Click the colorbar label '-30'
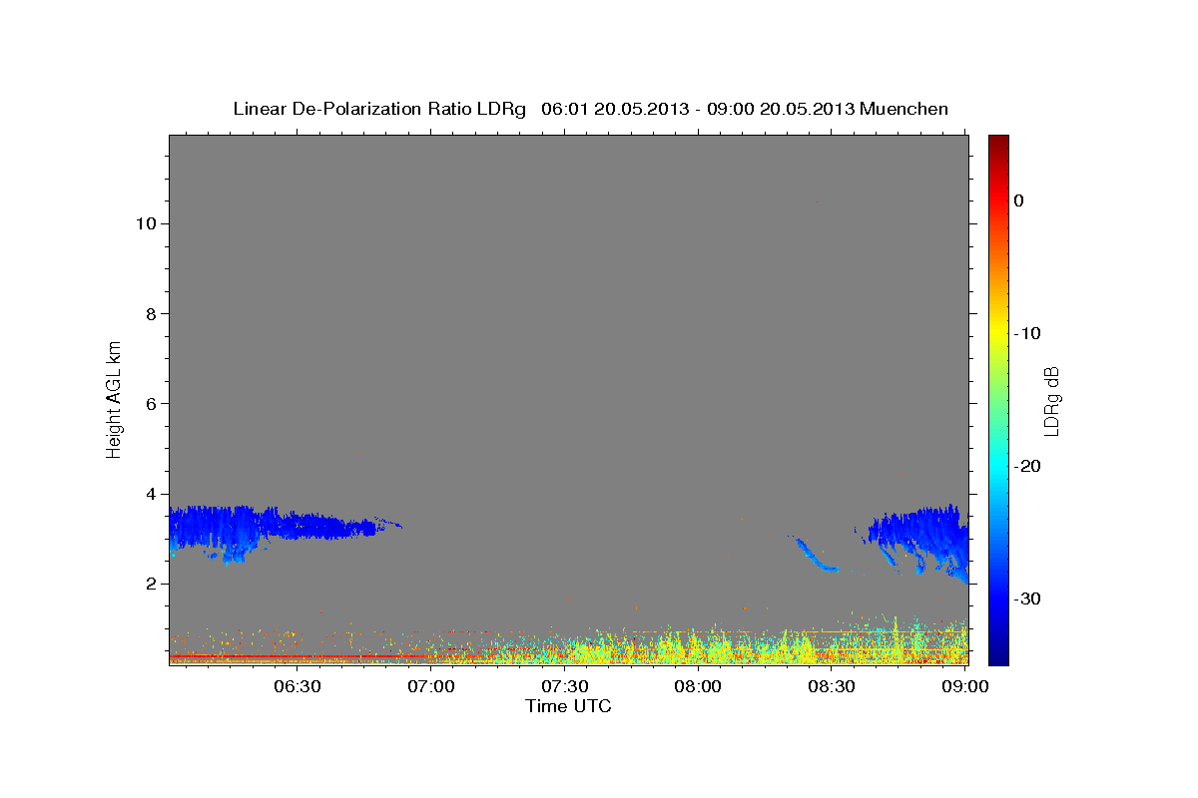Image resolution: width=1198 pixels, height=798 pixels. pos(1028,598)
